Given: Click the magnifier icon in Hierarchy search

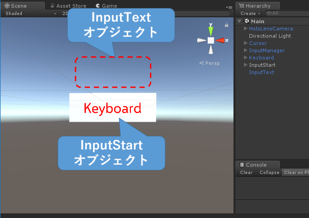Looking at the screenshot, I should click(x=269, y=13).
